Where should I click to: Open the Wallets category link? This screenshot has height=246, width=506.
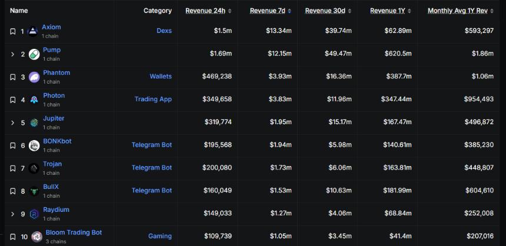(x=161, y=77)
